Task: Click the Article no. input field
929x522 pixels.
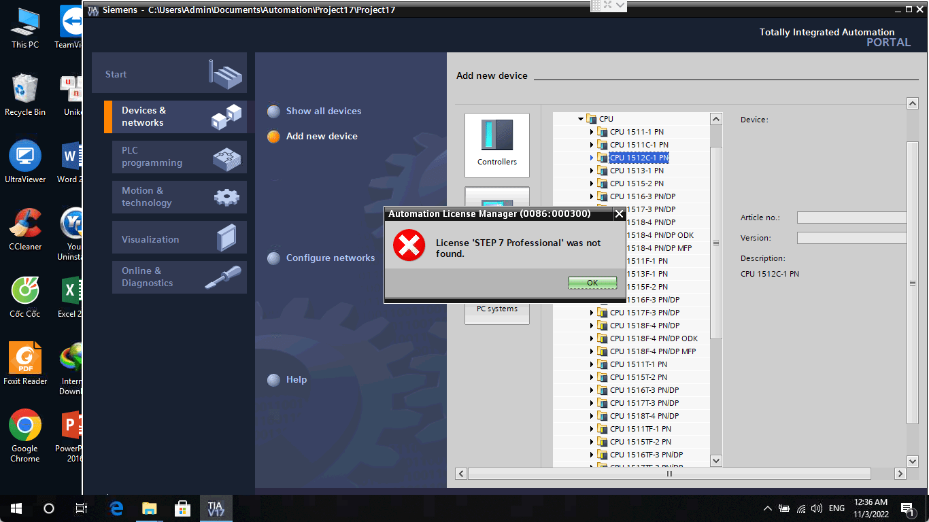Action: coord(851,218)
